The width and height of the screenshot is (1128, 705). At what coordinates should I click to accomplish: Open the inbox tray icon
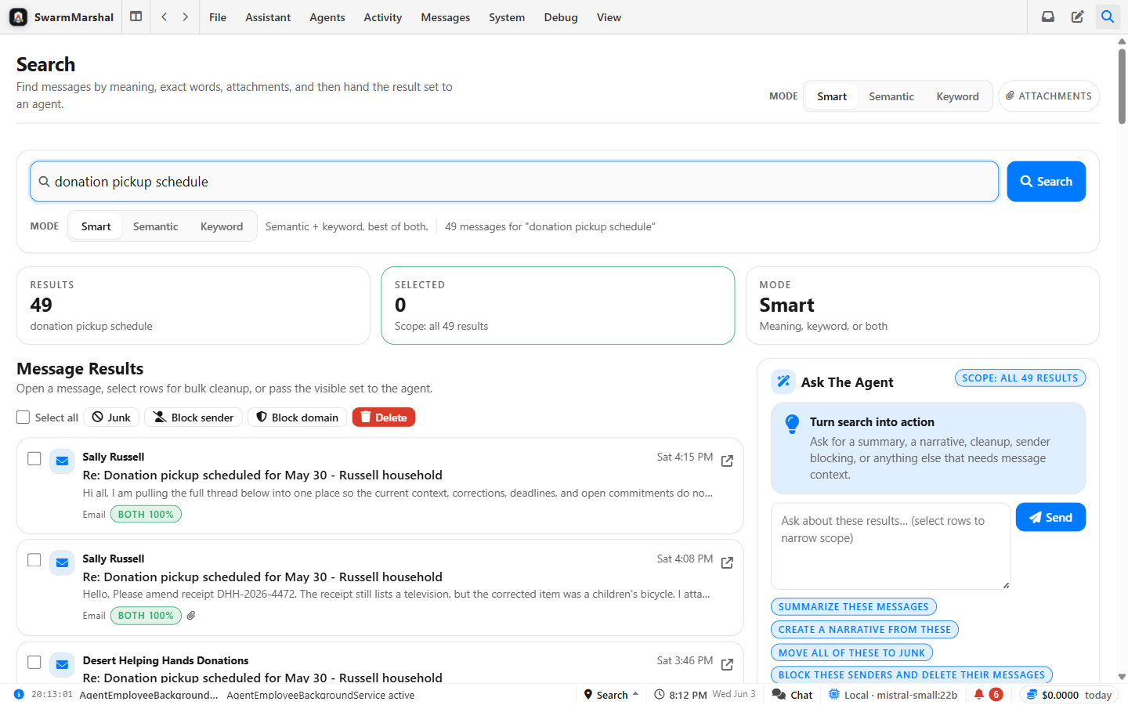pyautogui.click(x=1047, y=16)
